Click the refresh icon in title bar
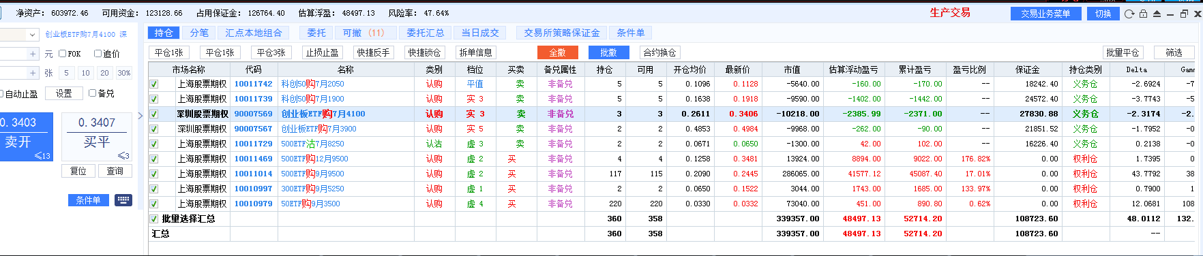The image size is (1203, 256). tap(1130, 14)
